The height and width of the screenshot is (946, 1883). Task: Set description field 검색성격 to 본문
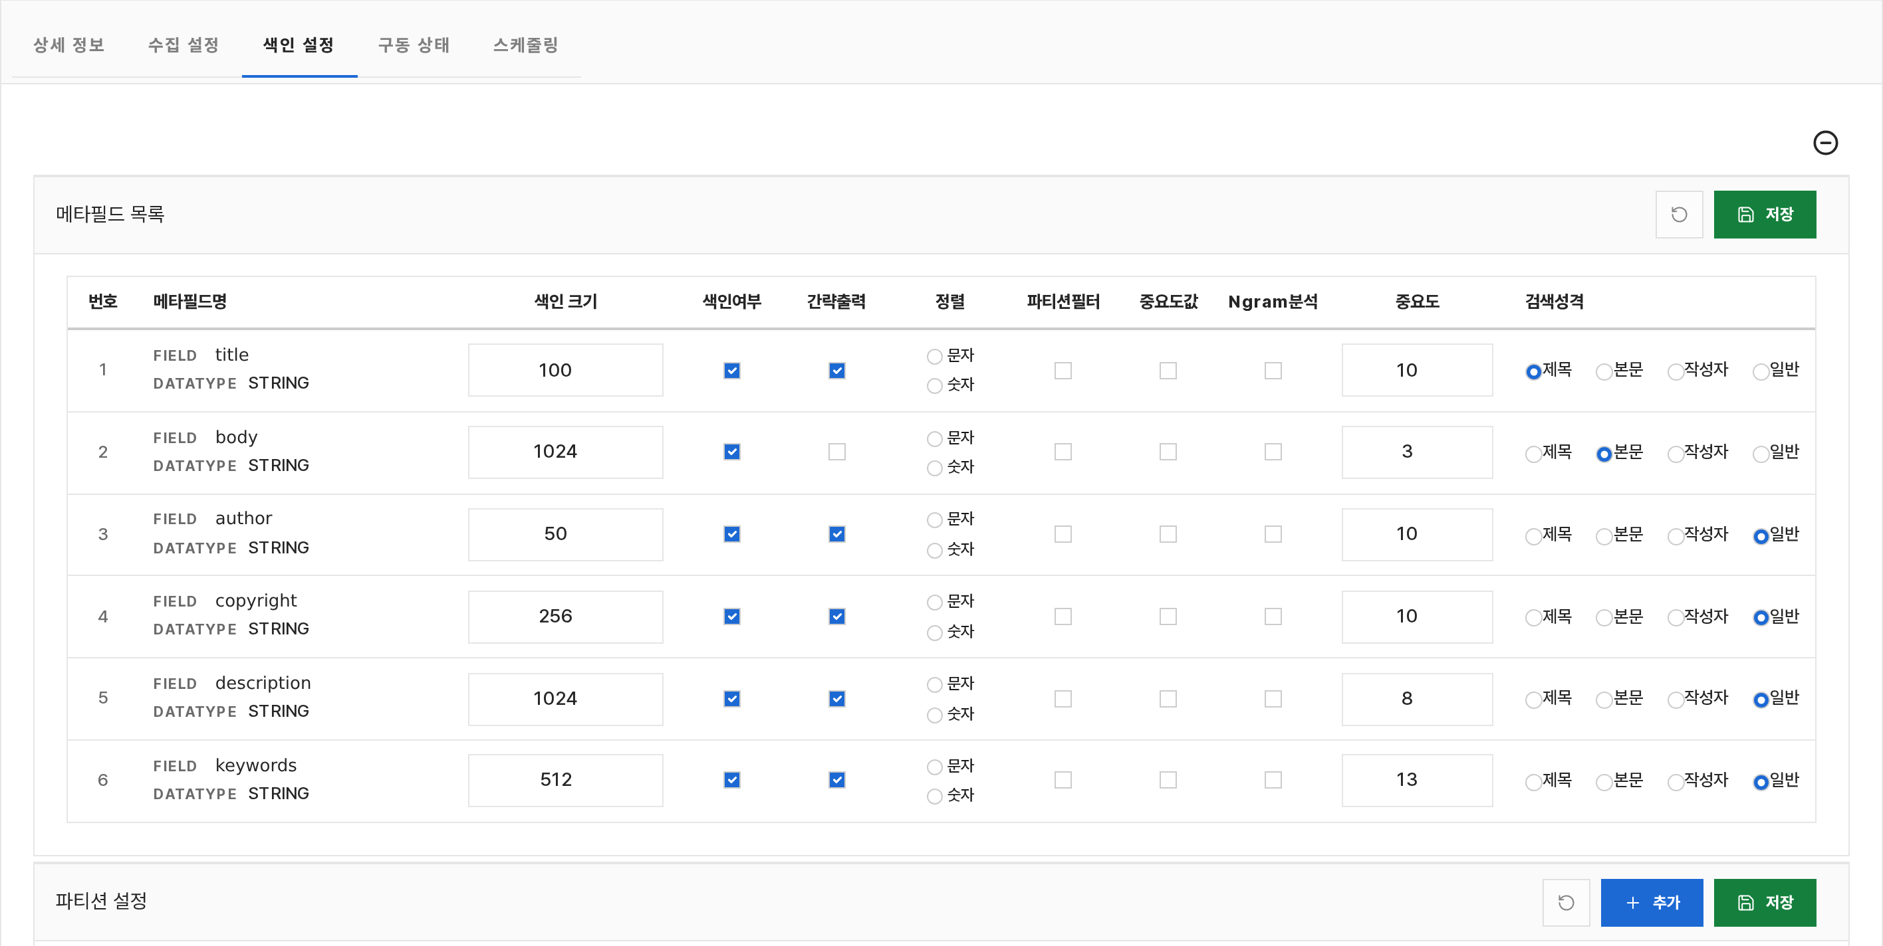tap(1604, 700)
